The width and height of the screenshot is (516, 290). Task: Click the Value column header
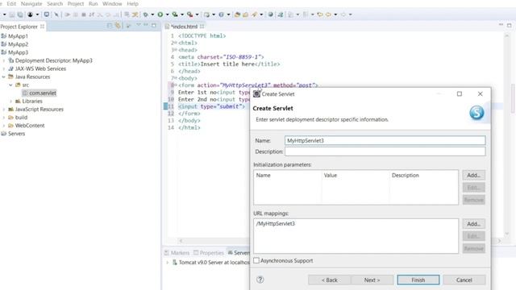click(x=331, y=176)
